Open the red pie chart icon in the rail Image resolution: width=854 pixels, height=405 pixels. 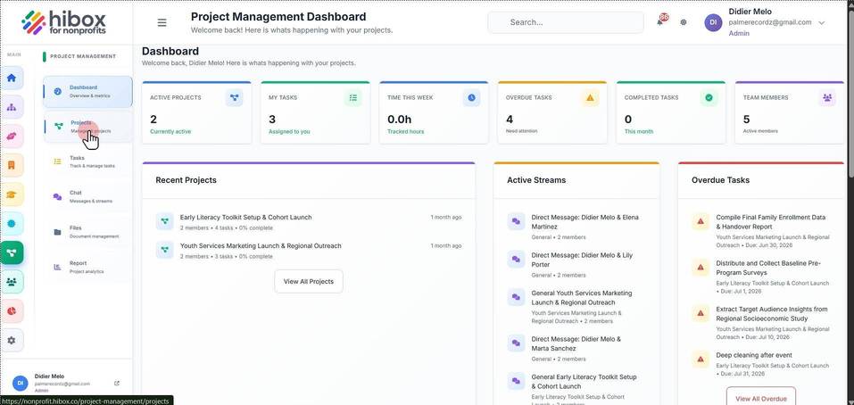[12, 310]
